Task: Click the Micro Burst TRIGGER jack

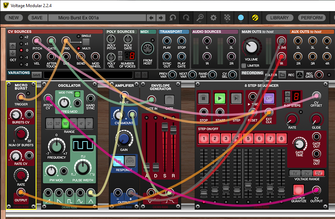Action: [21, 98]
